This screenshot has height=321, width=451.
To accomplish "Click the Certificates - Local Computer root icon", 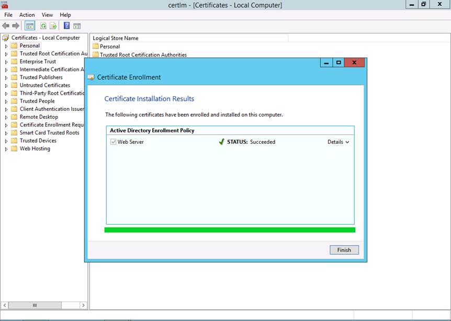I will [6, 38].
